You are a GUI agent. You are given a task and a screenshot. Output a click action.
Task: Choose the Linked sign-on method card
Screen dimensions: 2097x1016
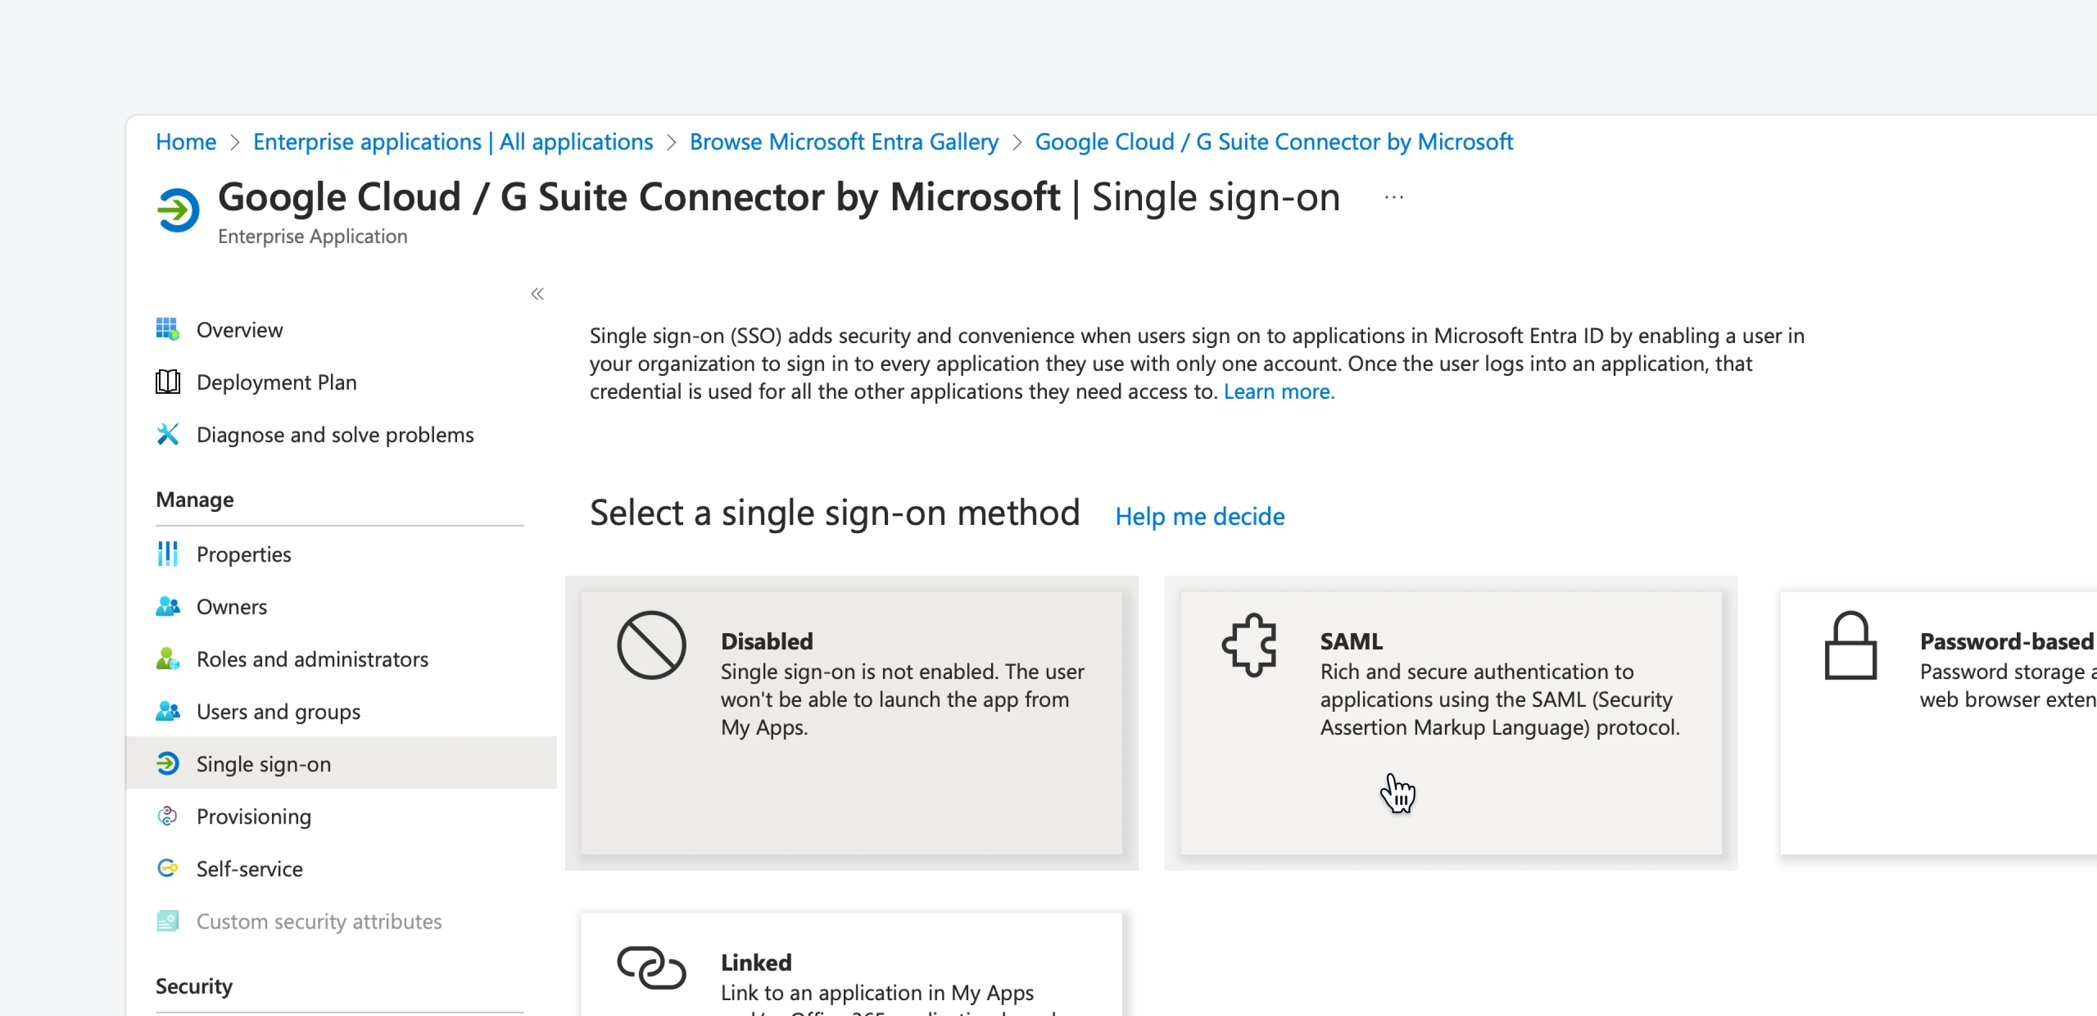[851, 964]
